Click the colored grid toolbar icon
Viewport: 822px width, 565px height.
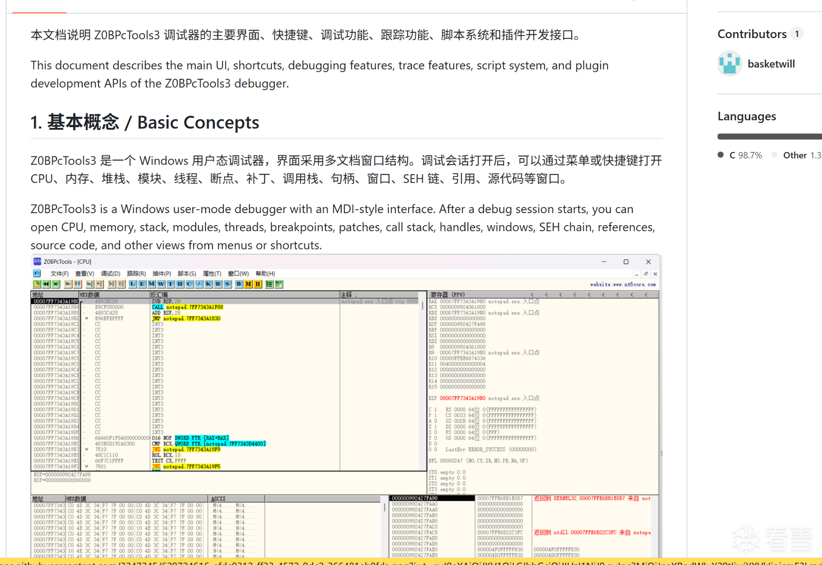coord(279,284)
